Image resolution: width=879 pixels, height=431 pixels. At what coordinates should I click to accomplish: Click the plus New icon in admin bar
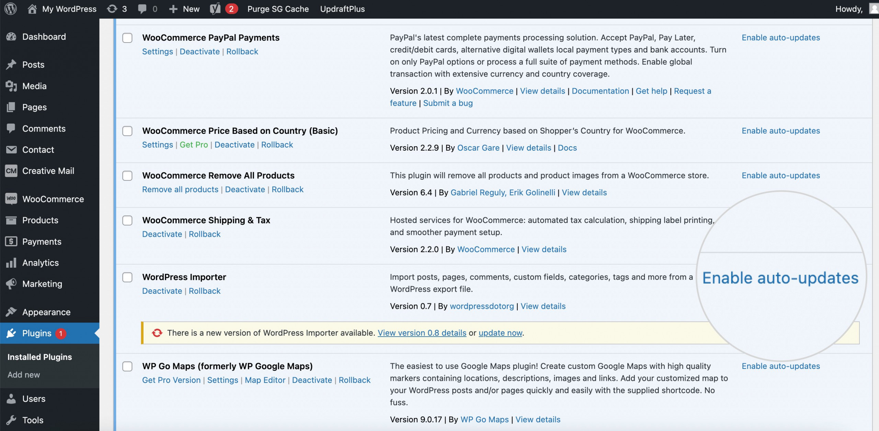(173, 9)
